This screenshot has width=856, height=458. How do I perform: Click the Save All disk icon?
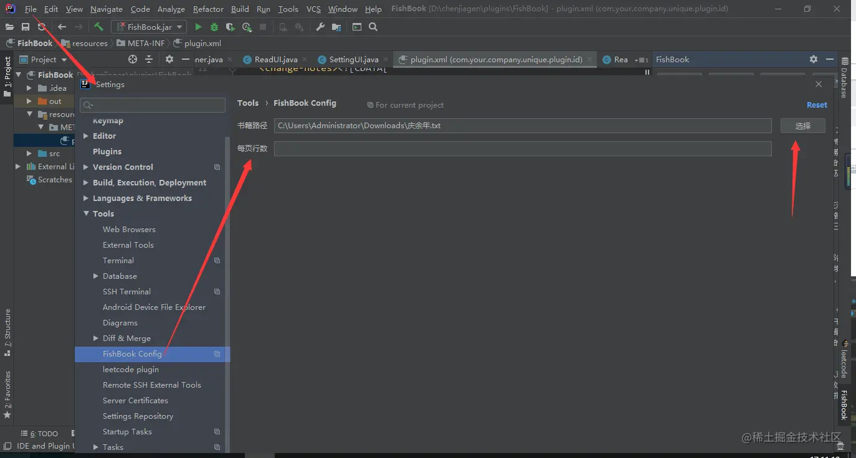tap(26, 27)
